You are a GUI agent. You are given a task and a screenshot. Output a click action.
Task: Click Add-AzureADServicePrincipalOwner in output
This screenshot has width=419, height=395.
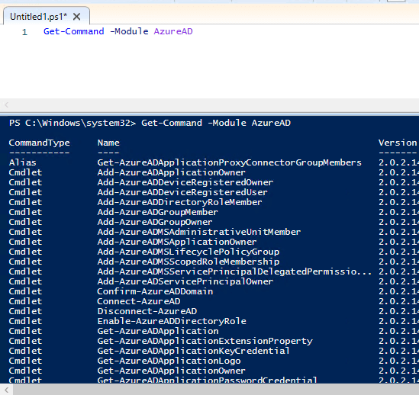[185, 281]
